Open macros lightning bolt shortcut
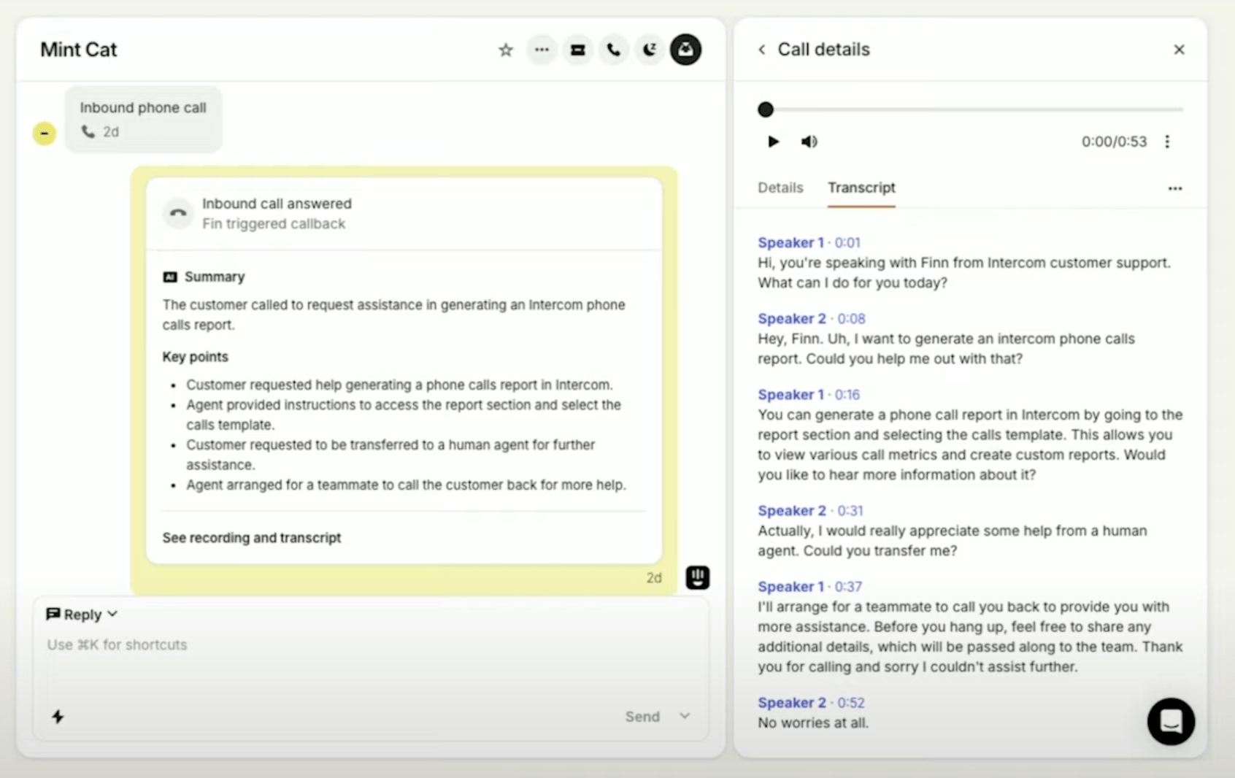 [58, 717]
